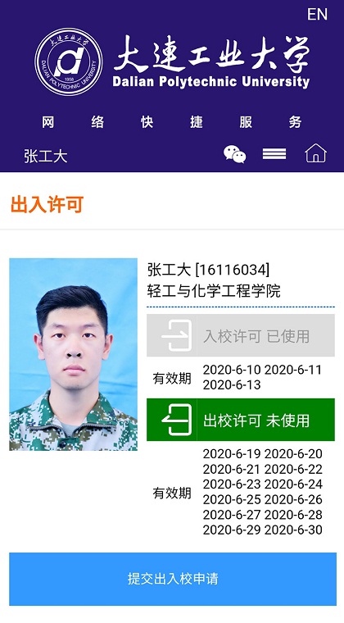Click Dalian Polytechnic University English title
Viewport: 344px width, 623px height.
point(211,82)
